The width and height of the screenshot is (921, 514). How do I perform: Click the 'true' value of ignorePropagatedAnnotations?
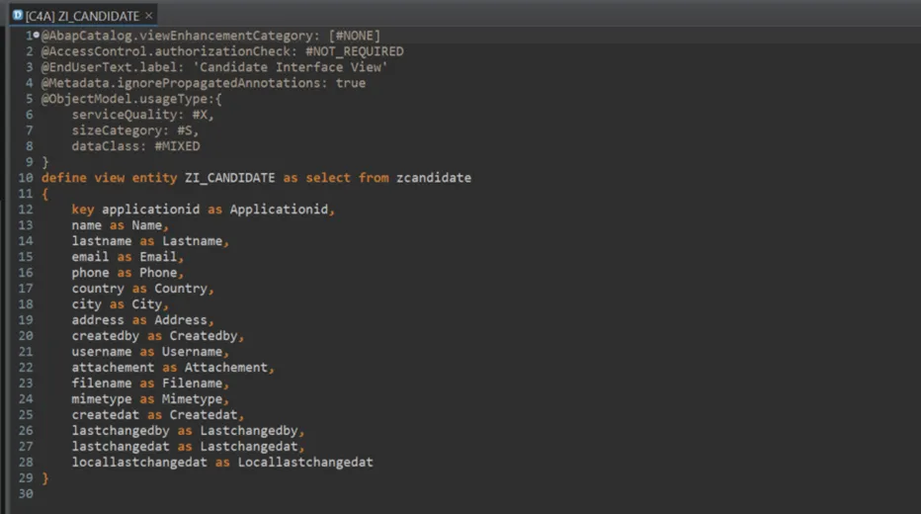click(x=350, y=83)
